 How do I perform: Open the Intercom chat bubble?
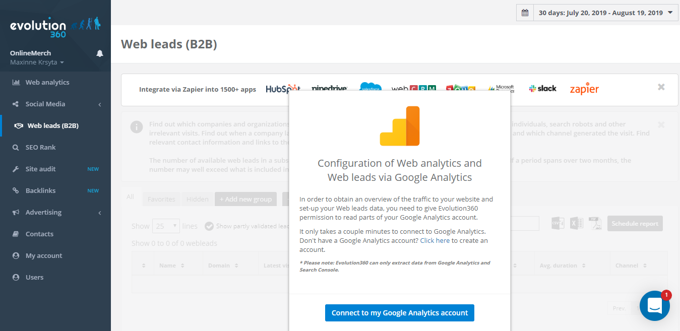coord(654,305)
